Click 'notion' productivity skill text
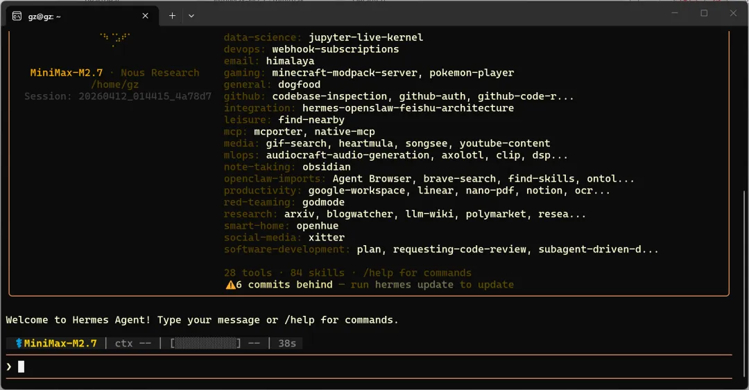Screen dimensions: 749x390 544,190
